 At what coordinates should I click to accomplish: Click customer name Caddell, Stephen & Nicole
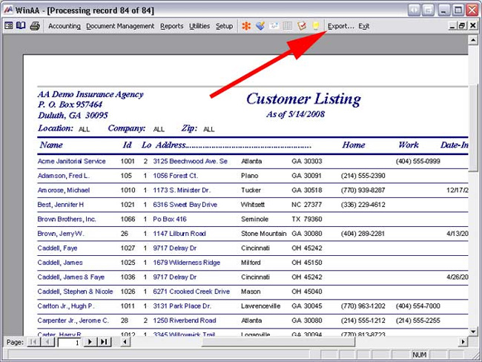[x=75, y=292]
